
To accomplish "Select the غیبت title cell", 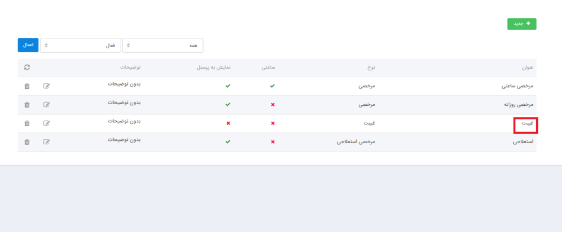I will point(526,124).
